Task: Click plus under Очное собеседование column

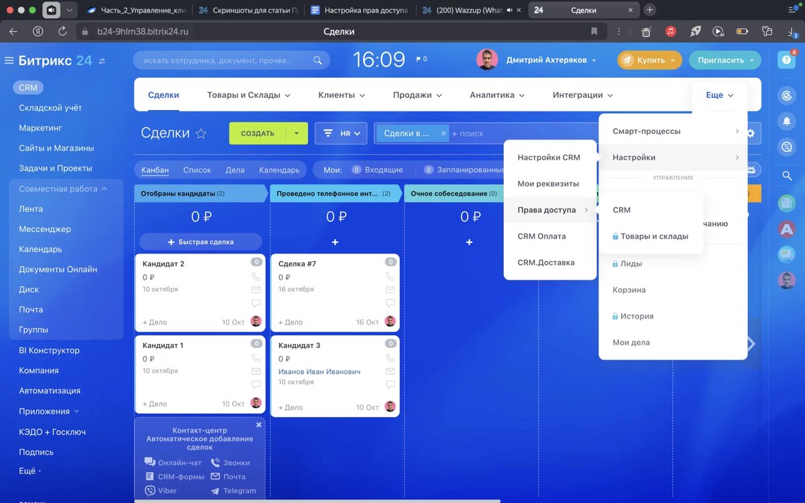Action: (x=469, y=242)
